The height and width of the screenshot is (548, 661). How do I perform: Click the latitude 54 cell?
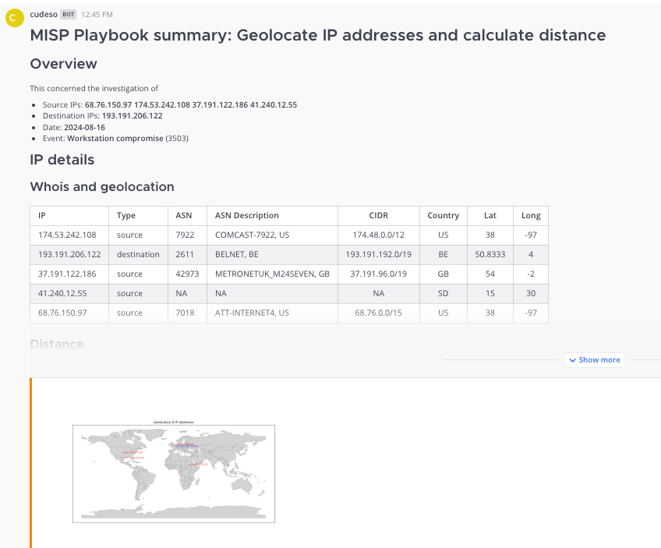[x=490, y=274]
